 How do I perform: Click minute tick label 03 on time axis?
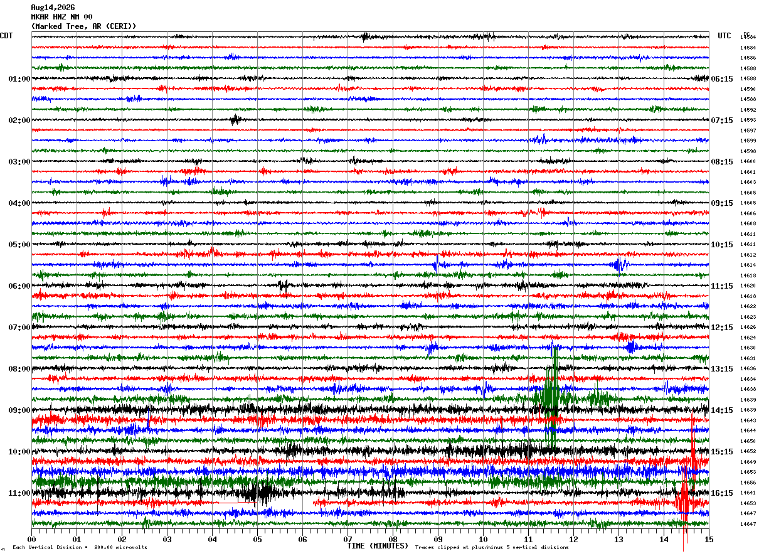tap(167, 540)
